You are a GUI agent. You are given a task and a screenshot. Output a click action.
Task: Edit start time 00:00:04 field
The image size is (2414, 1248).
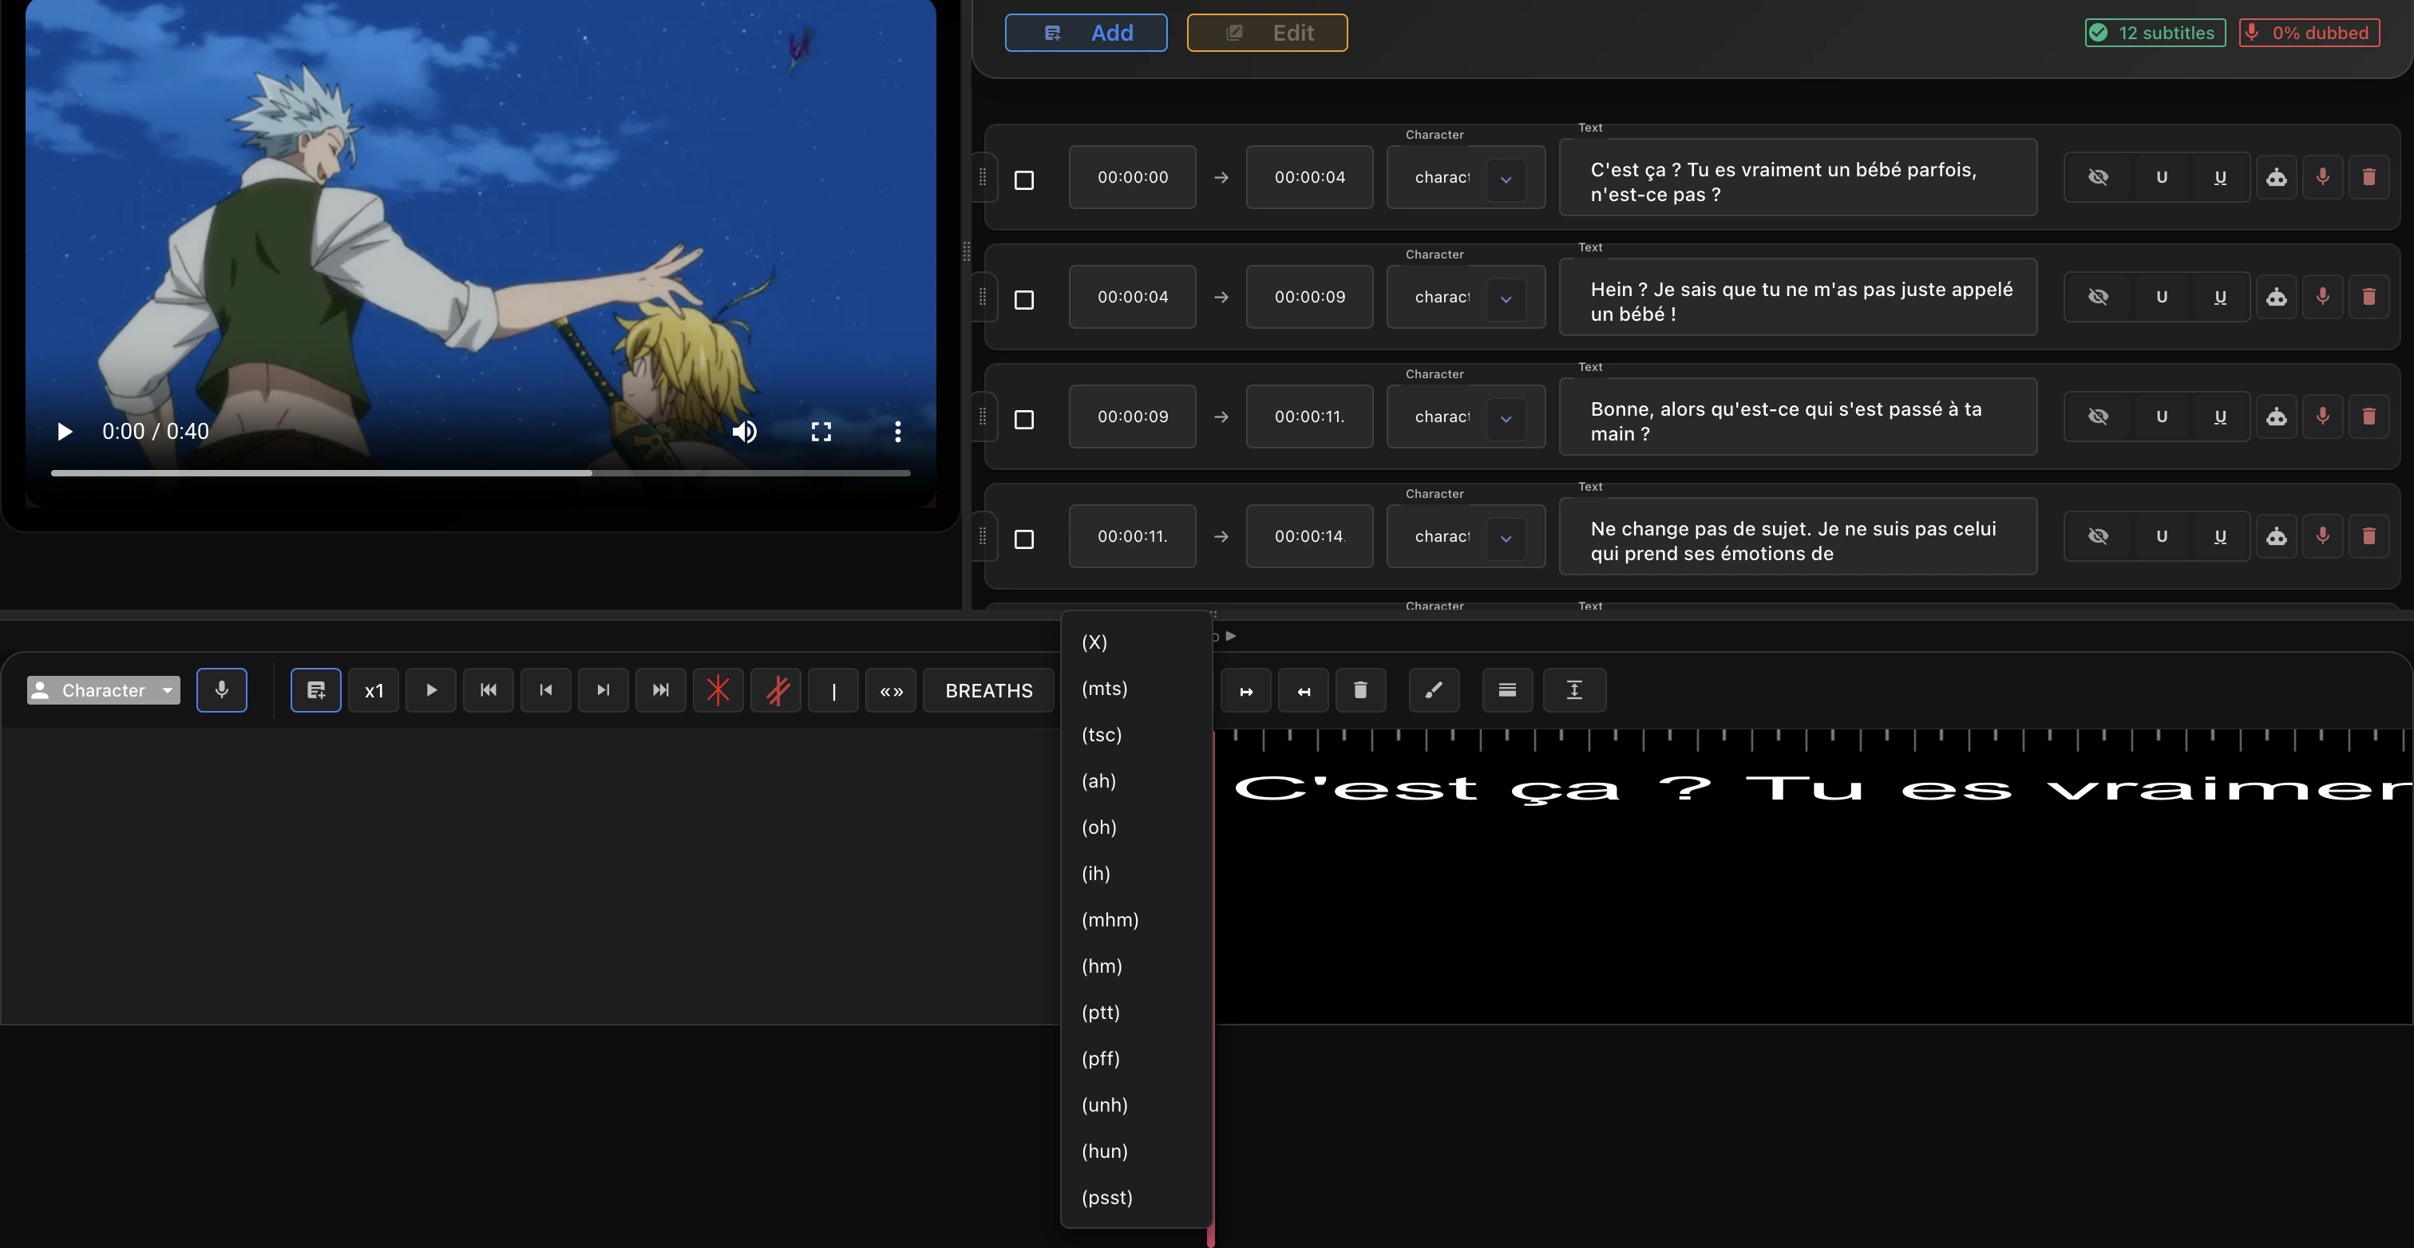(1132, 297)
